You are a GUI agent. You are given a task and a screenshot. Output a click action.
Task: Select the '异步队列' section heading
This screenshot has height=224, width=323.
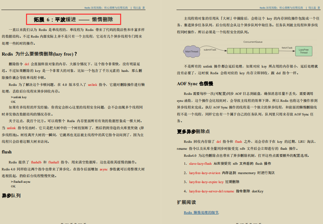pyautogui.click(x=11, y=196)
